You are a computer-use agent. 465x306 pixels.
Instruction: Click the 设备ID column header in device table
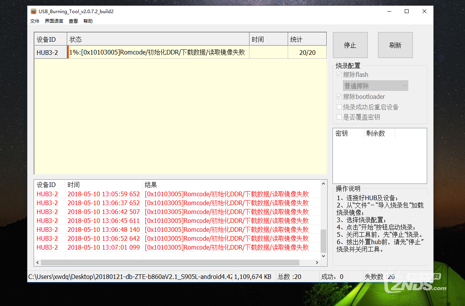[x=51, y=39]
